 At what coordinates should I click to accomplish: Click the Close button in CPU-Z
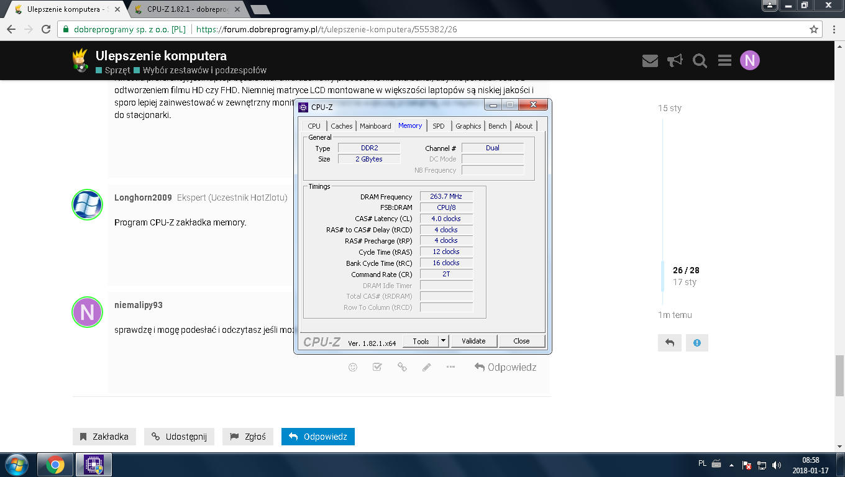[x=521, y=341]
